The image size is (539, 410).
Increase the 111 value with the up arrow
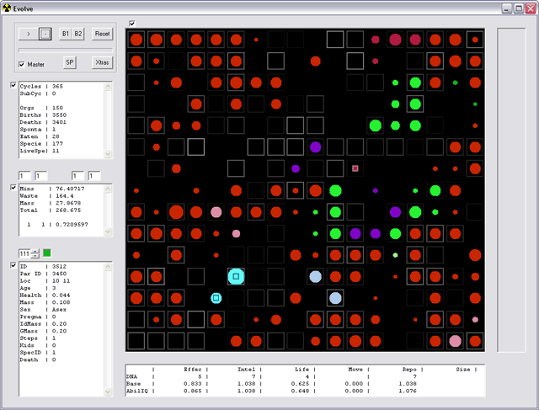pos(35,251)
